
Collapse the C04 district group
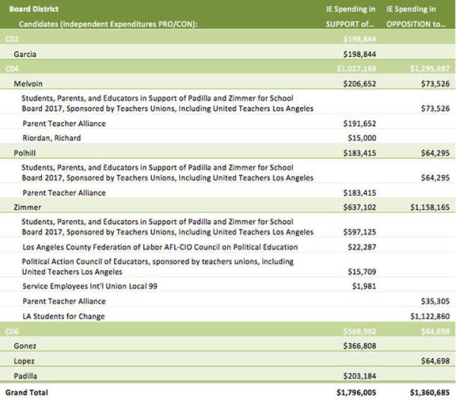[x=228, y=67]
